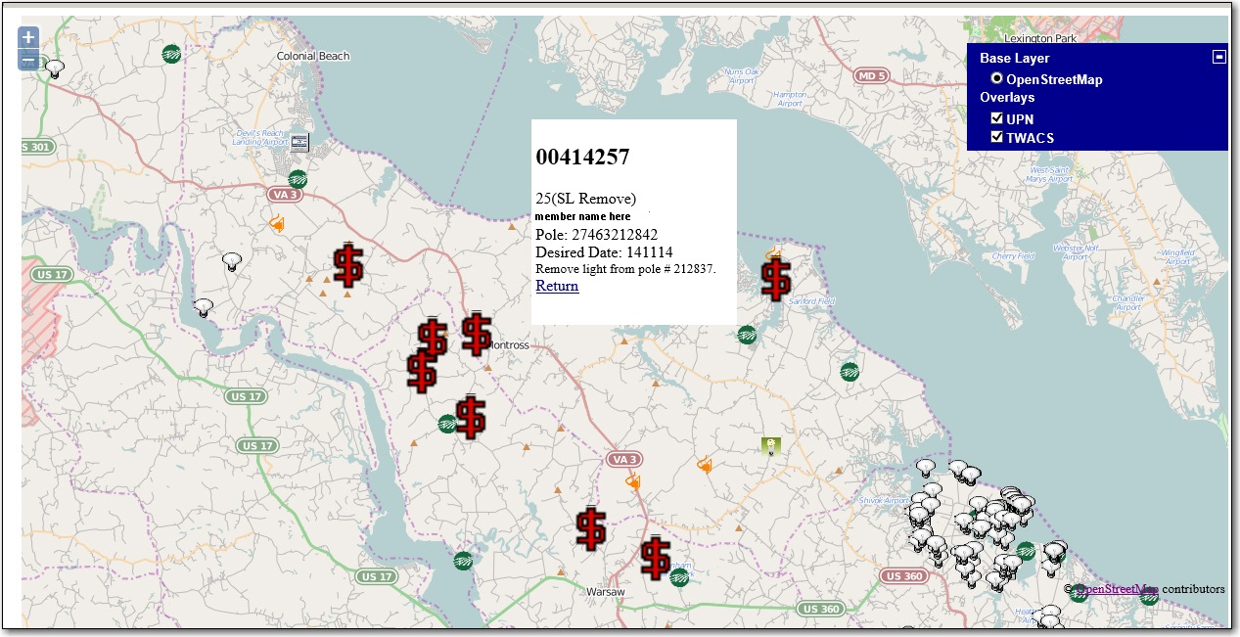This screenshot has height=637, width=1240.
Task: Click the dollar sign marker near Sanford Field
Action: click(776, 280)
